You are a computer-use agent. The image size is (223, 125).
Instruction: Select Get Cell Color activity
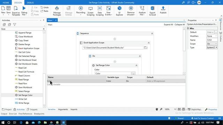tap(23, 52)
